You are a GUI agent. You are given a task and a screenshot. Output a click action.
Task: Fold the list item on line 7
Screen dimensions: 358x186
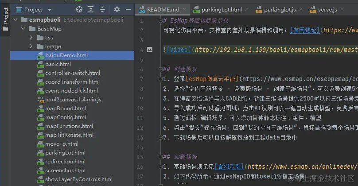pos(160,79)
